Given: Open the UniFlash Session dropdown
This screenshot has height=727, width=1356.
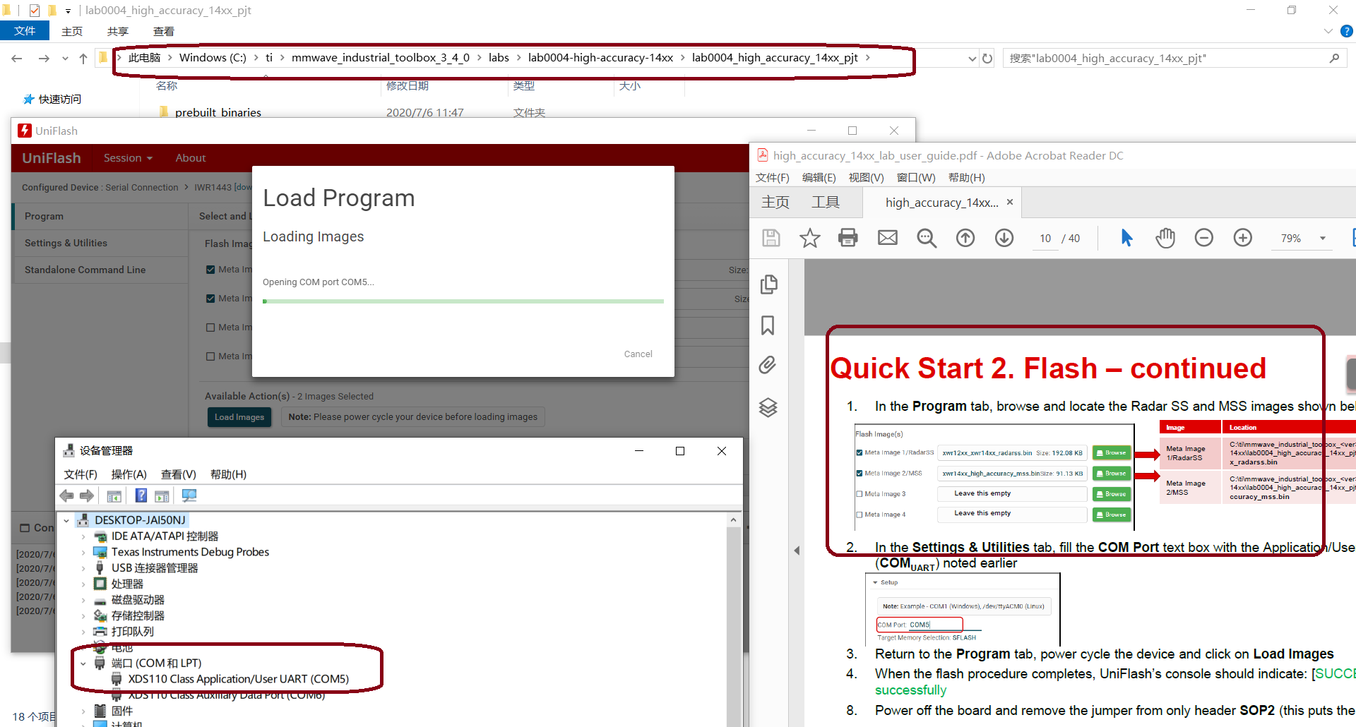Looking at the screenshot, I should coord(128,158).
